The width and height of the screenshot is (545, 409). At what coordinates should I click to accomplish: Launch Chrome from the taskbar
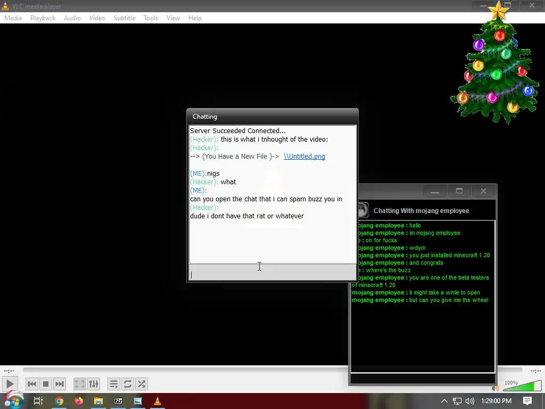pyautogui.click(x=59, y=401)
